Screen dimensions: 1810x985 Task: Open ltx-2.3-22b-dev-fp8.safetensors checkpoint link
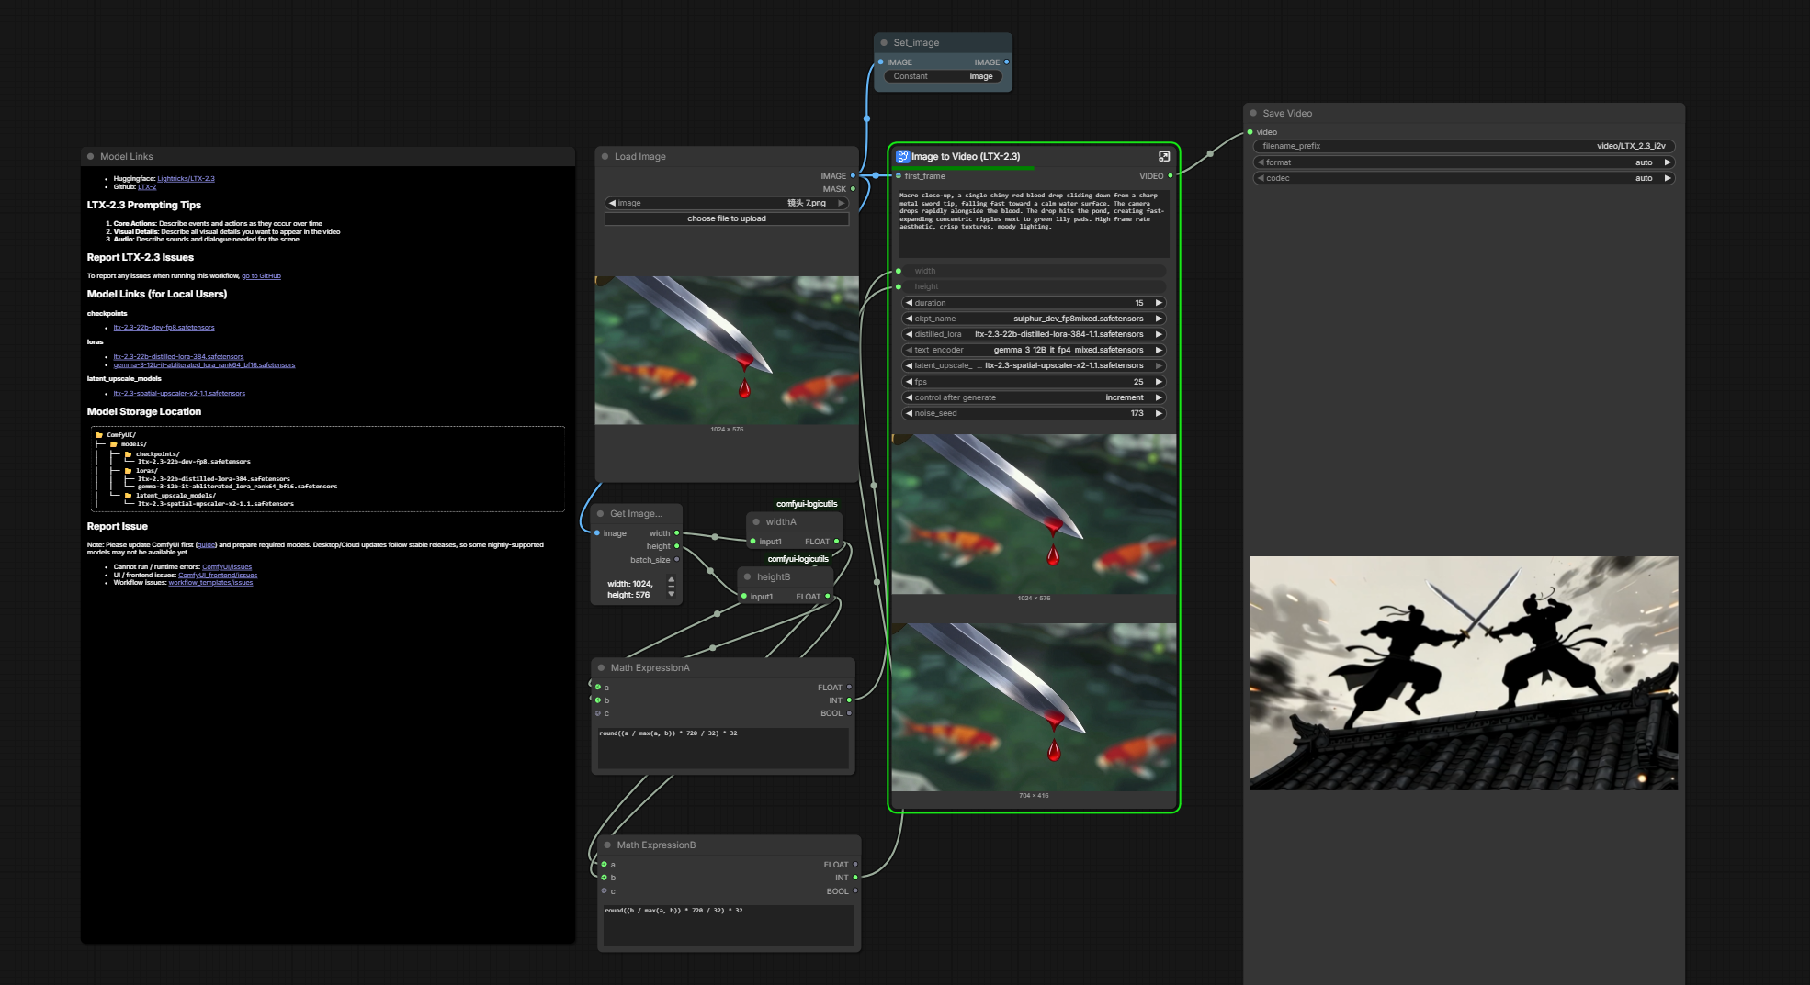[x=164, y=328]
